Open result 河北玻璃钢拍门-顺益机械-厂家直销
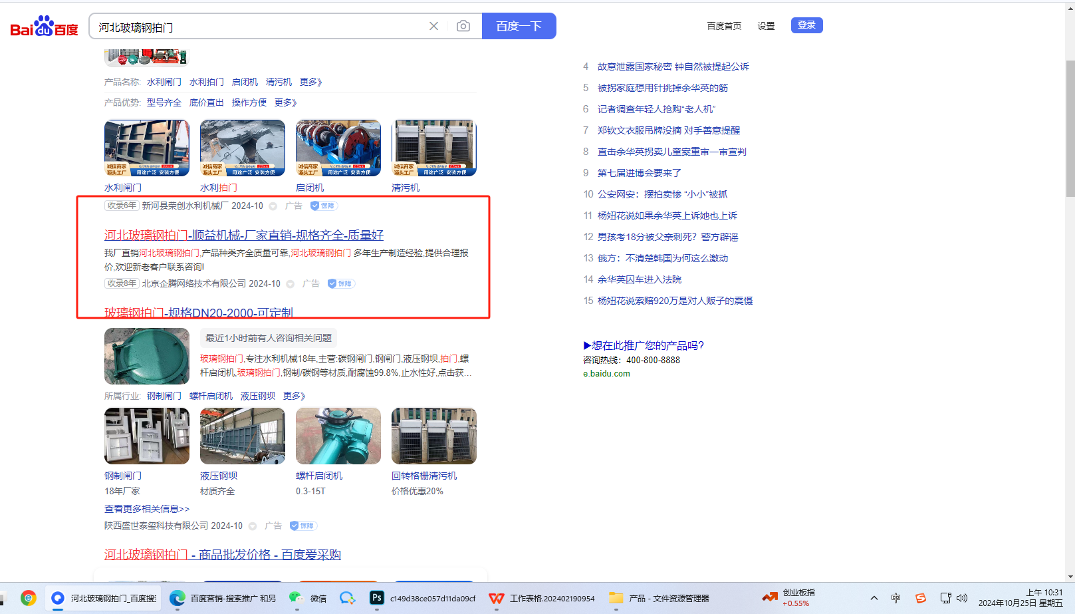This screenshot has height=614, width=1075. click(x=244, y=235)
